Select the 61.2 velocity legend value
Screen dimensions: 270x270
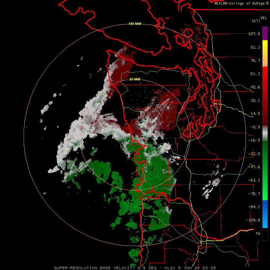coord(255,74)
